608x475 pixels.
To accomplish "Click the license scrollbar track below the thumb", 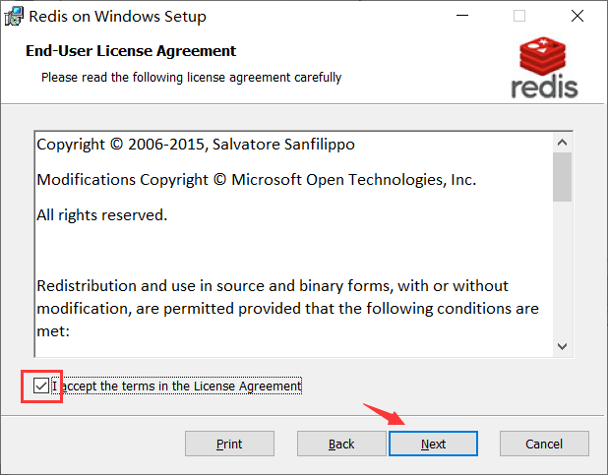I will click(x=562, y=269).
